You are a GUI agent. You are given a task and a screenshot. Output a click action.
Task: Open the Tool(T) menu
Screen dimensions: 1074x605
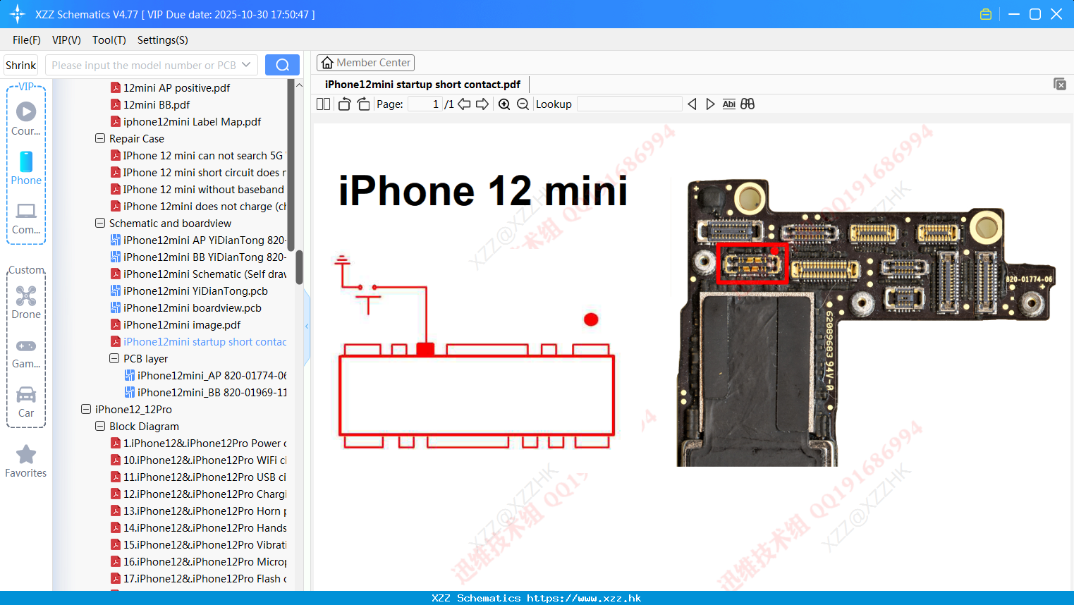(109, 40)
